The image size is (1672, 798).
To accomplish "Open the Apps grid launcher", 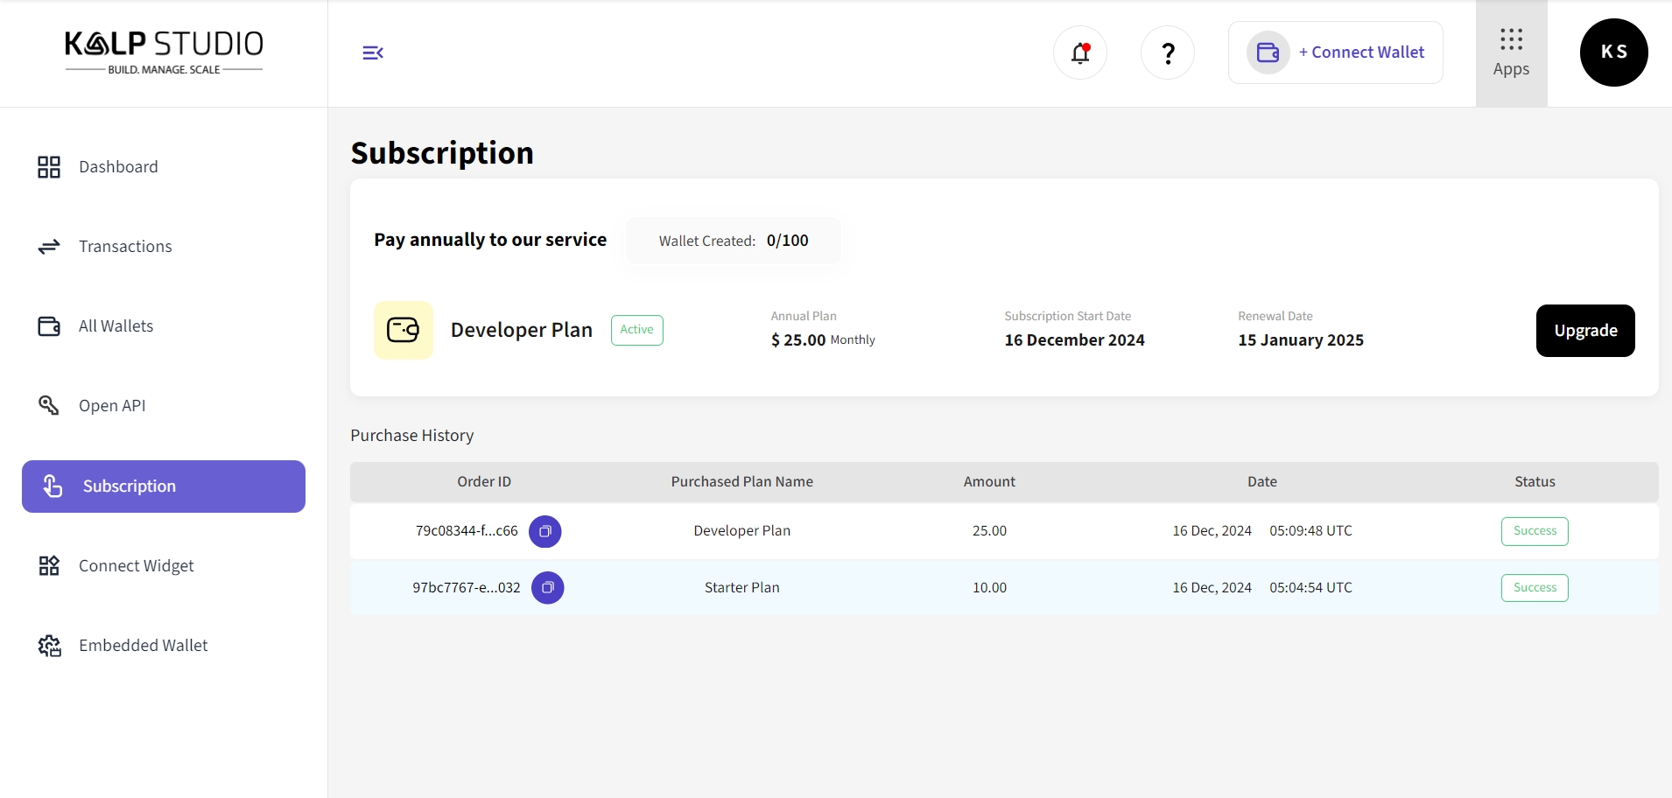I will coord(1511,53).
